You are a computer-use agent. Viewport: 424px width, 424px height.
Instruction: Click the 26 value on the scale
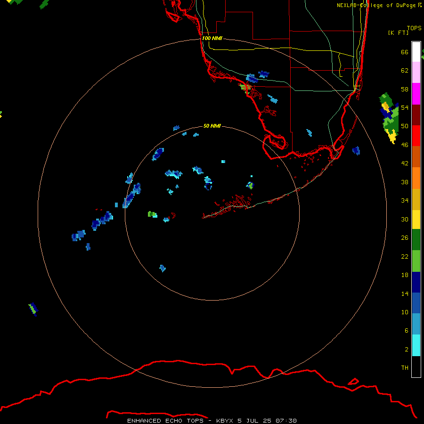point(405,238)
